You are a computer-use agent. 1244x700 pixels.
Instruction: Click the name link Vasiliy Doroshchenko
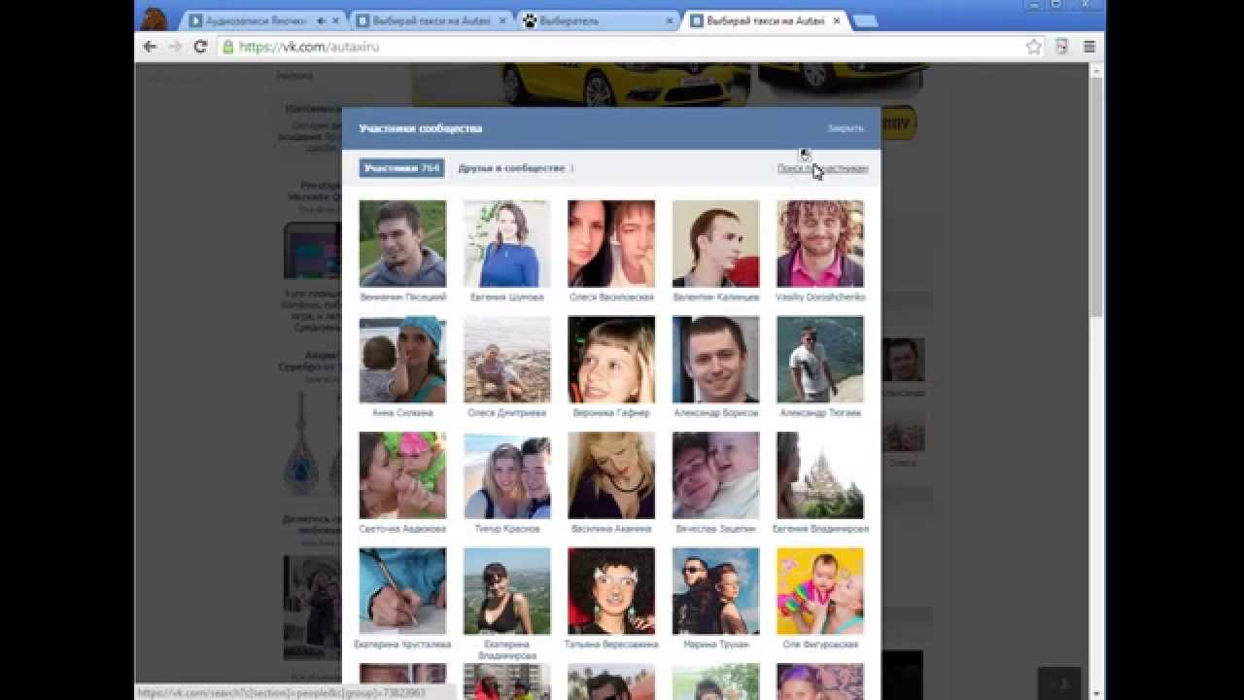tap(820, 297)
